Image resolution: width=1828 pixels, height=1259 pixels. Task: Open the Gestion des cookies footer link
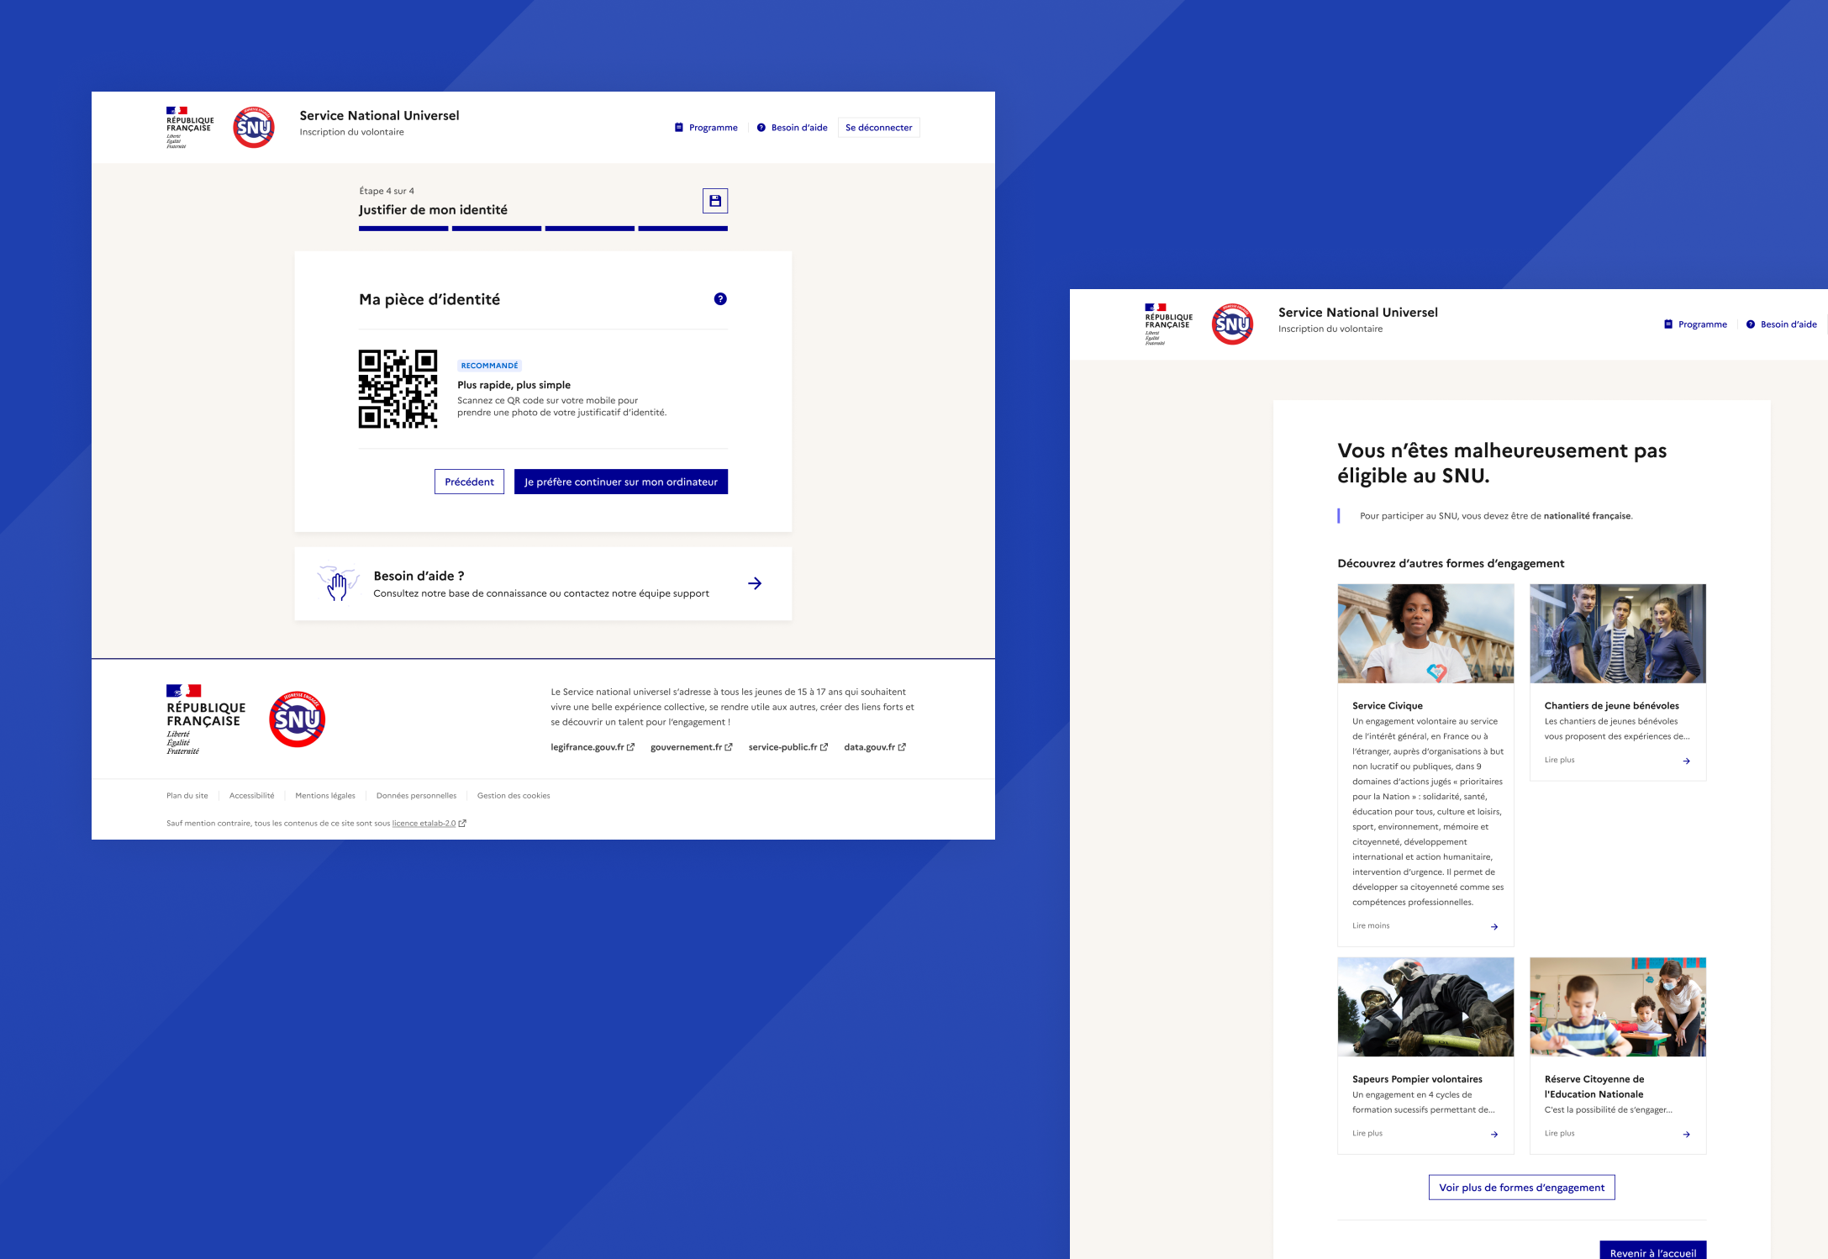514,796
